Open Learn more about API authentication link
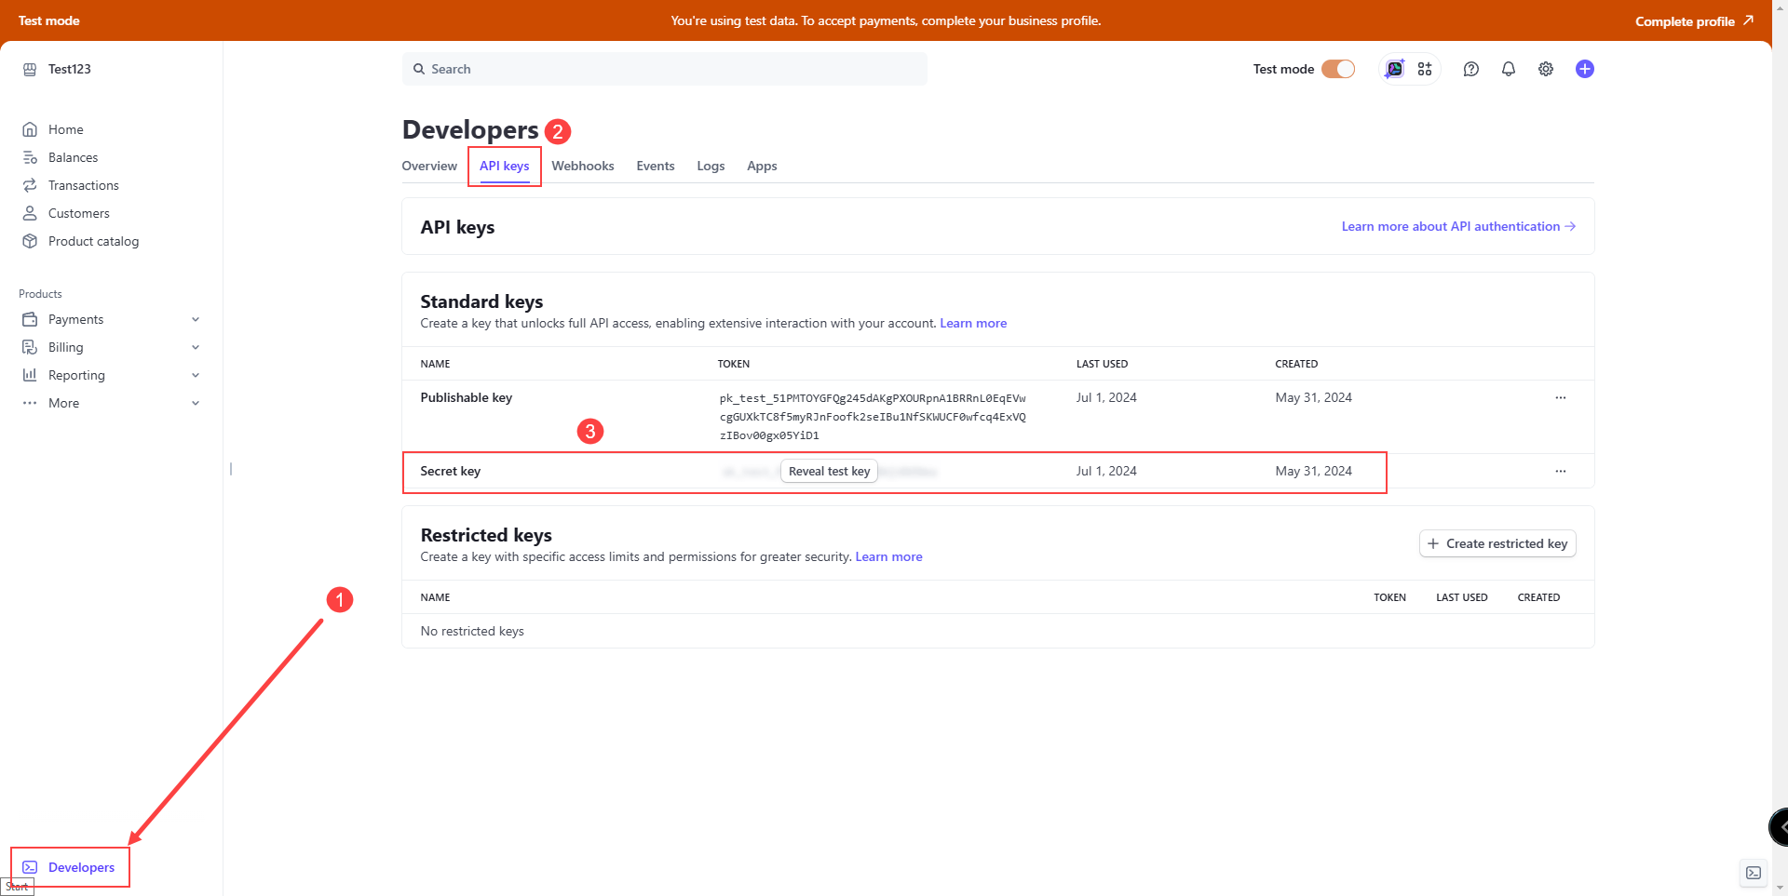1788x896 pixels. 1457,226
